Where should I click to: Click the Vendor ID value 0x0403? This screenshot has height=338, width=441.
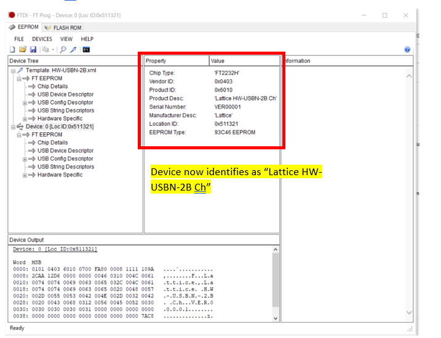tap(223, 82)
